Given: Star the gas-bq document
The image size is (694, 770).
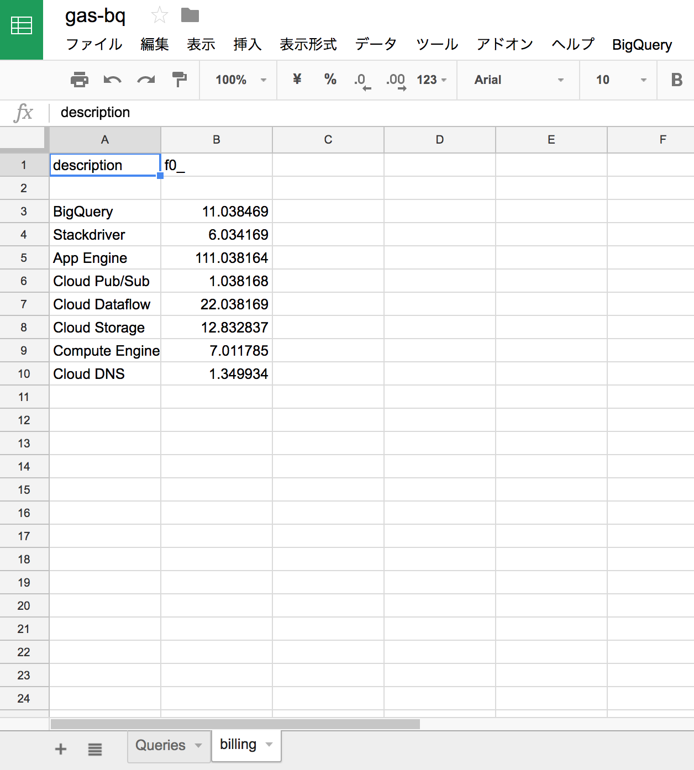Looking at the screenshot, I should click(159, 15).
